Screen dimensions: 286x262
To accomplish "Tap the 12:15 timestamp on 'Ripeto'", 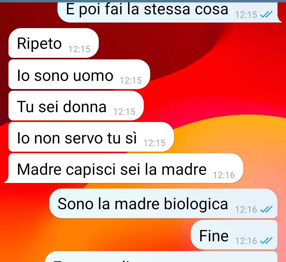I will 79,49.
